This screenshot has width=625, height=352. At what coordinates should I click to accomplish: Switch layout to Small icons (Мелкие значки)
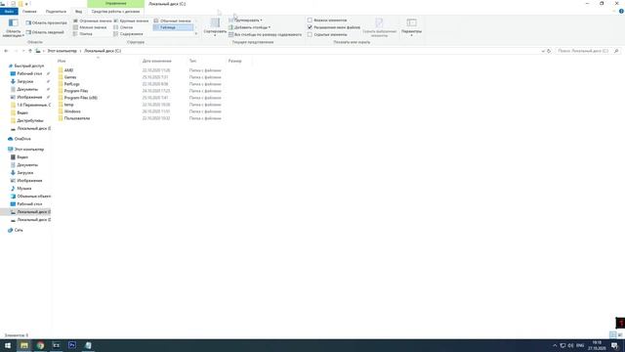[90, 27]
